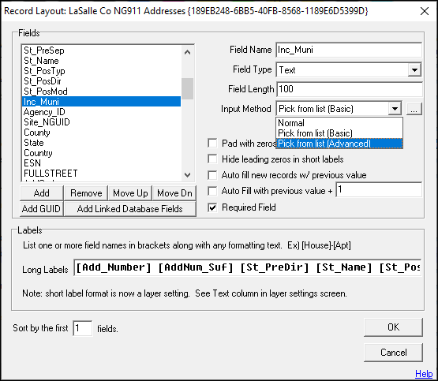Click the fields list scroll up arrow

pos(188,52)
